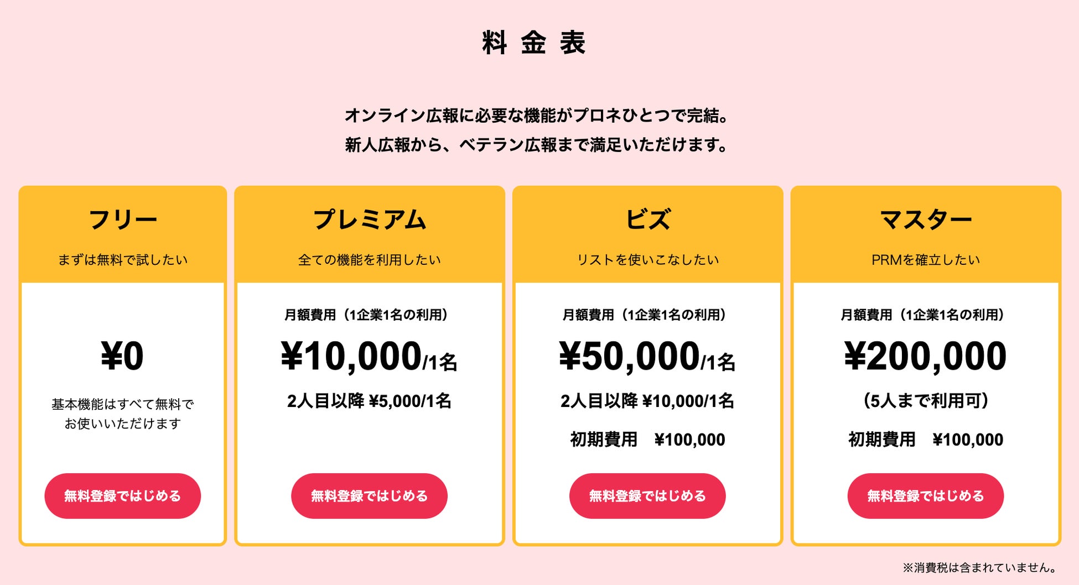Click the register button under the フリー plan
Image resolution: width=1079 pixels, height=585 pixels.
pos(122,496)
